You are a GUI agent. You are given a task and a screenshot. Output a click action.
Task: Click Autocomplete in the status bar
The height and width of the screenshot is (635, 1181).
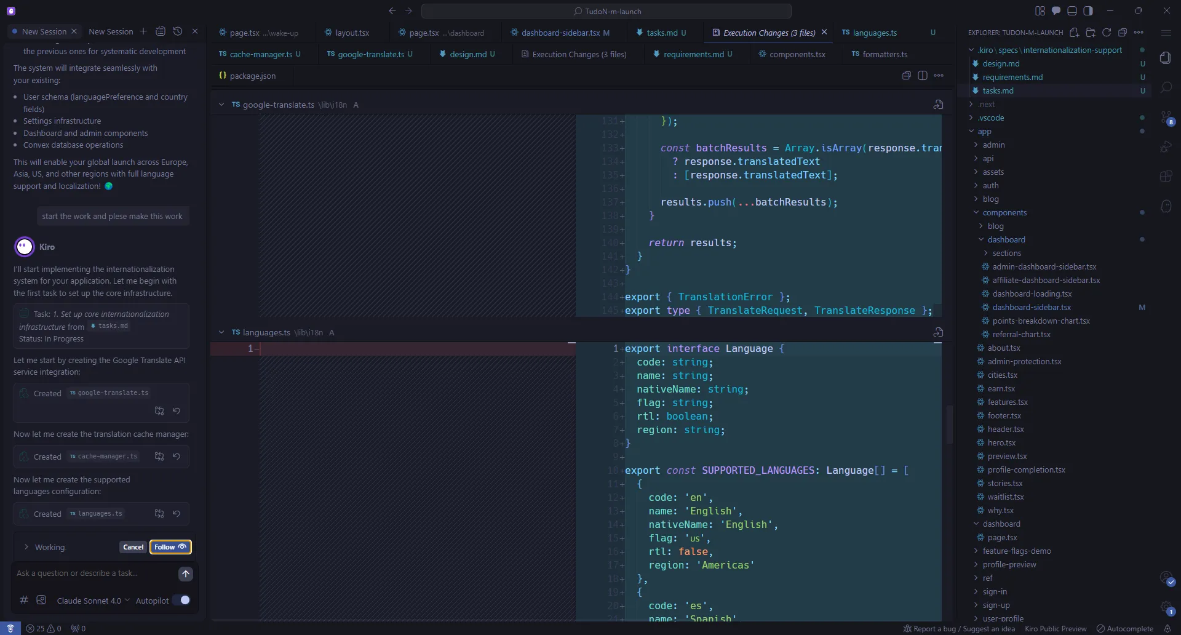(x=1124, y=629)
